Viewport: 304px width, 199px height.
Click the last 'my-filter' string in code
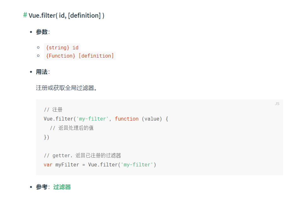[137, 165]
